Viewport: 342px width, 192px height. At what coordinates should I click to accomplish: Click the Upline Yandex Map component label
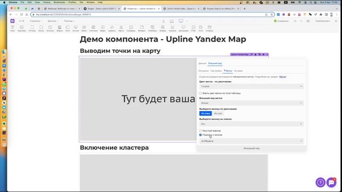239,54
